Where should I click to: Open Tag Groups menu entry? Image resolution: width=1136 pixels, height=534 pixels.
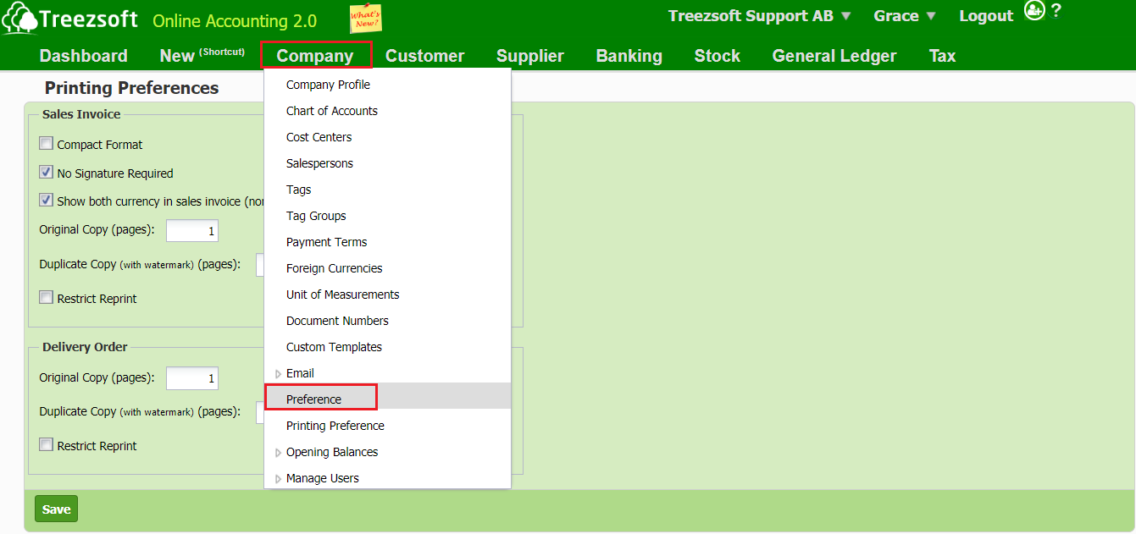point(388,216)
